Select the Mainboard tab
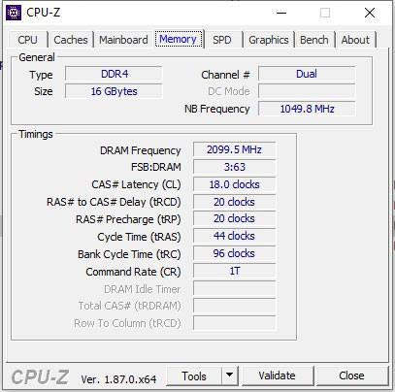This screenshot has width=395, height=392. (x=123, y=40)
